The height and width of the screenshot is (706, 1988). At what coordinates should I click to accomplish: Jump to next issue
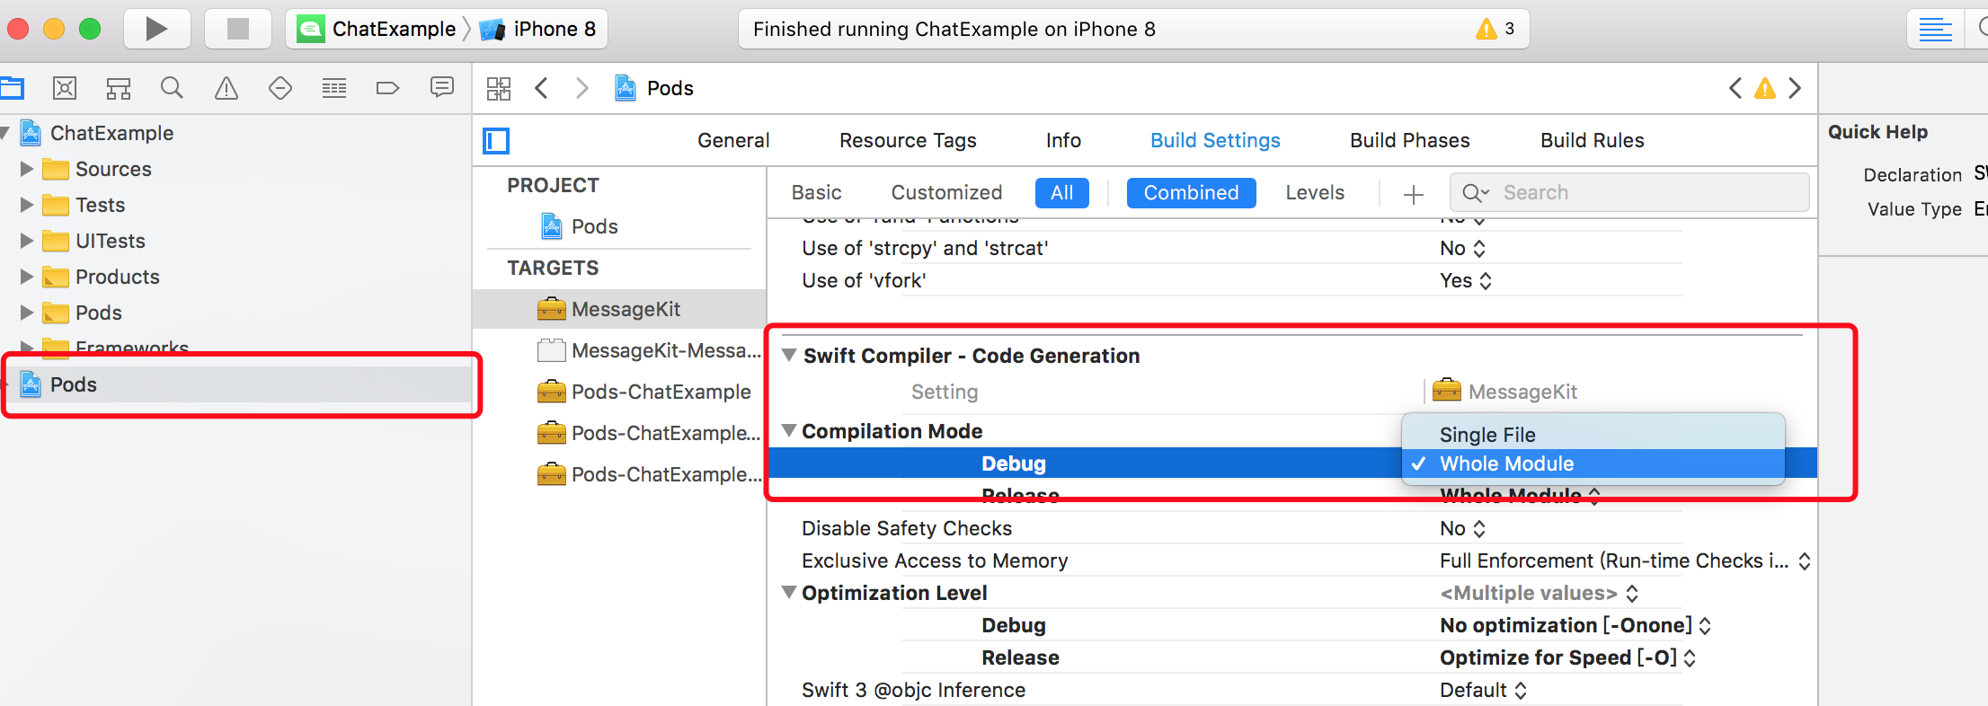tap(1795, 88)
